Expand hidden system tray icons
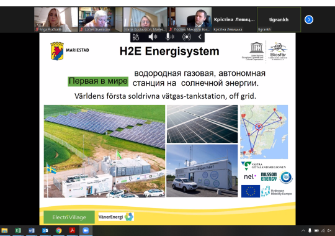 (x=303, y=230)
